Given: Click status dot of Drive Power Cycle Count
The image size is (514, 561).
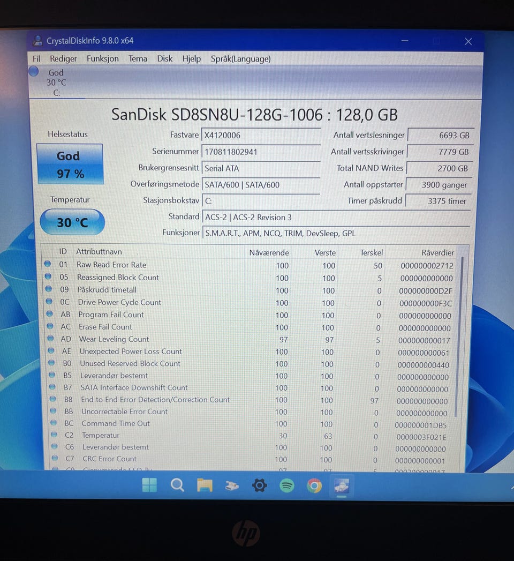Looking at the screenshot, I should click(49, 301).
